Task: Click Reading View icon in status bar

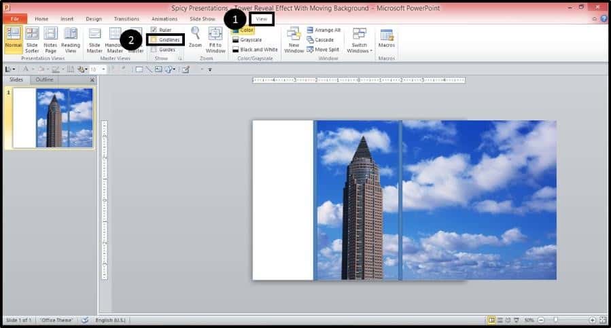Action: (508, 320)
